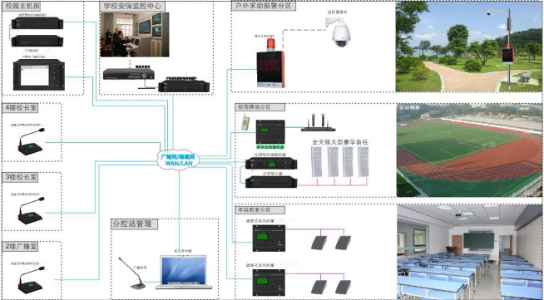This screenshot has width=544, height=300.
Task: Click the 校园主机房 label
Action: point(21,7)
